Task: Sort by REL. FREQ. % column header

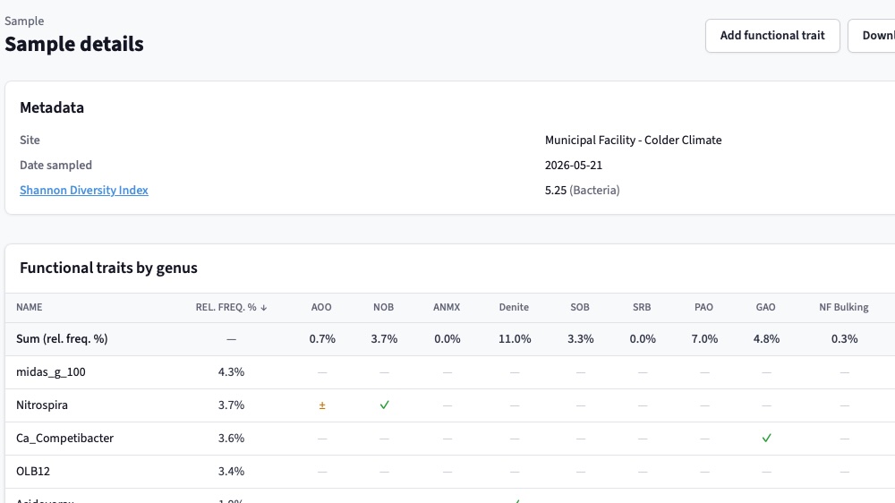Action: coord(231,307)
